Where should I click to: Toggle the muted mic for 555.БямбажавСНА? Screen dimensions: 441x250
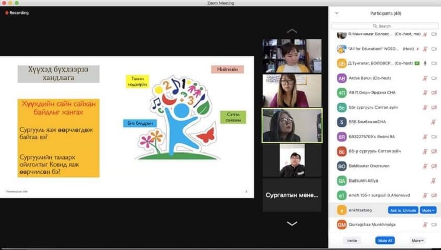425,122
